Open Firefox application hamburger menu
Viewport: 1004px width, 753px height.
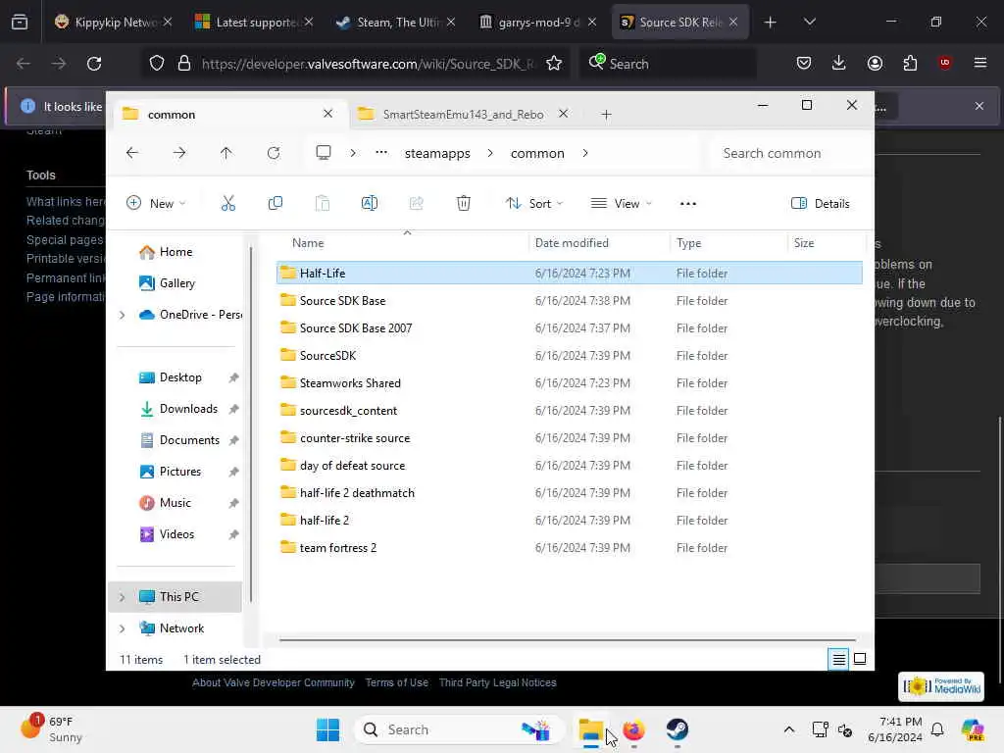(980, 63)
